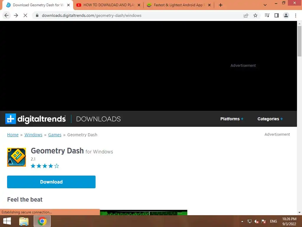This screenshot has height=227, width=302.
Task: Restore down the Chrome window
Action: pos(283,3)
